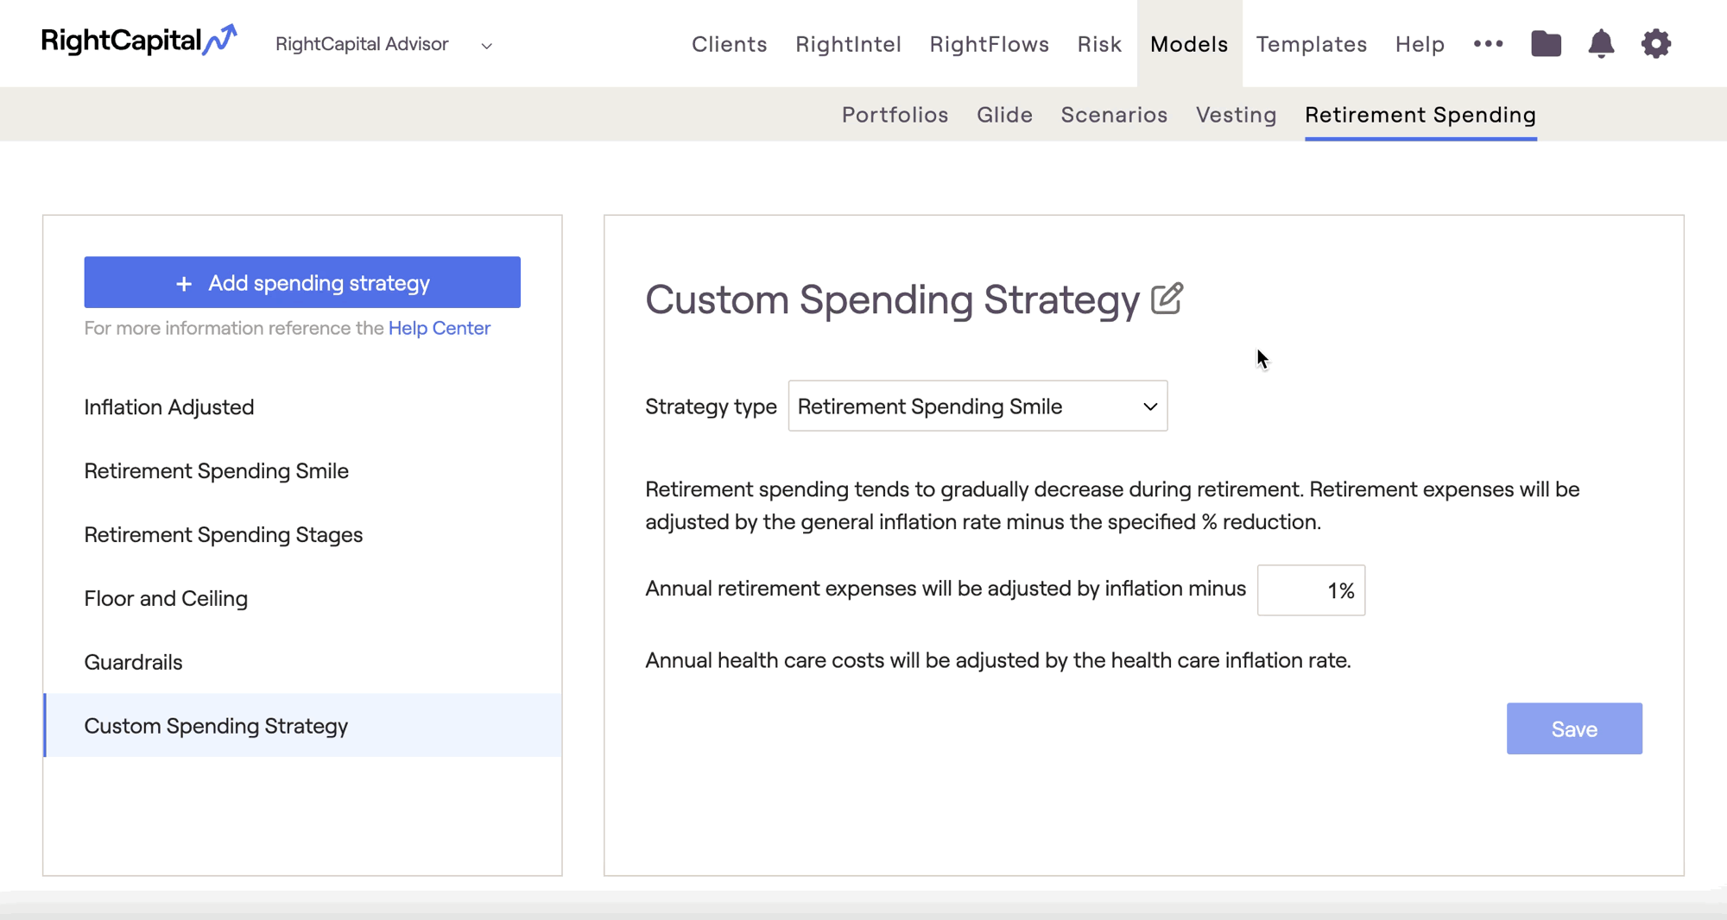Open the Help menu item
The height and width of the screenshot is (920, 1727).
(x=1420, y=44)
